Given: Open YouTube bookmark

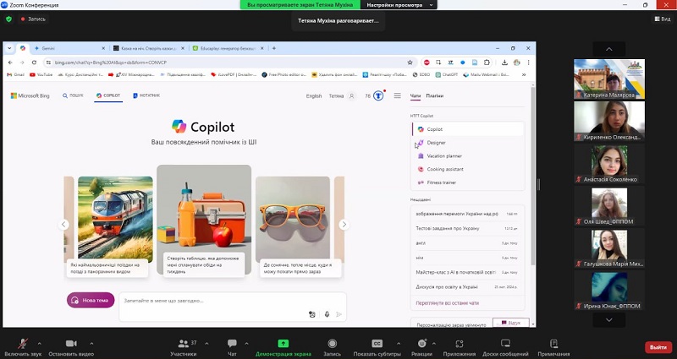Looking at the screenshot, I should [x=41, y=74].
